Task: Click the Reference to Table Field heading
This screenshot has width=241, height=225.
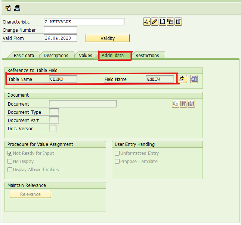Action: click(33, 70)
